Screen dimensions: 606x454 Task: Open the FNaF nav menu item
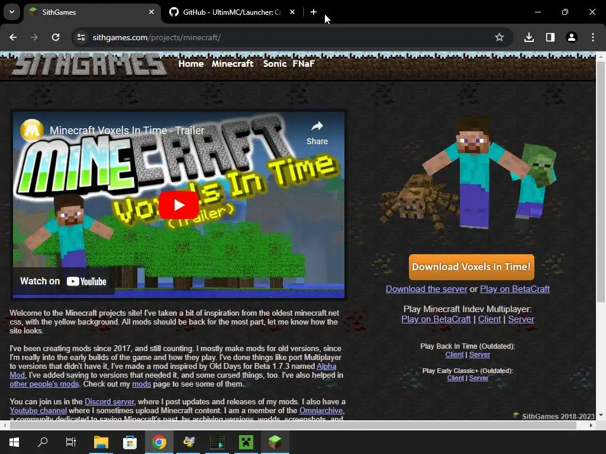click(304, 64)
